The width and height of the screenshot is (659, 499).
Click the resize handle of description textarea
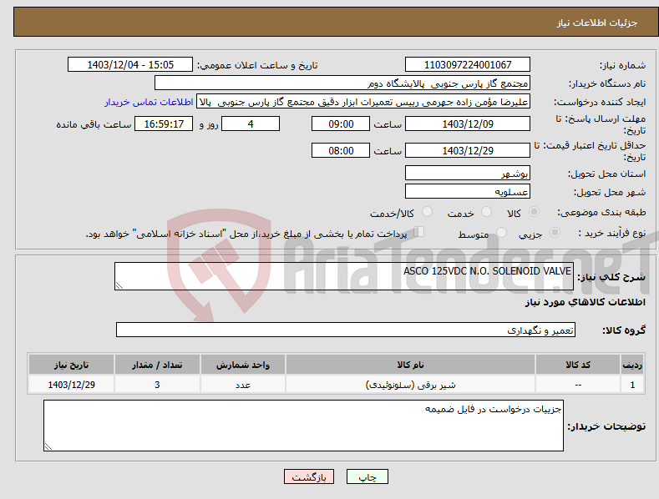click(x=119, y=285)
